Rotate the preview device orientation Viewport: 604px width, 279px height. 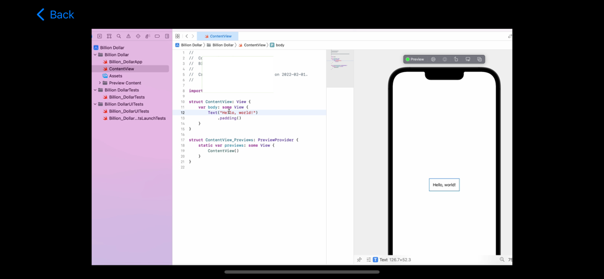pos(456,60)
